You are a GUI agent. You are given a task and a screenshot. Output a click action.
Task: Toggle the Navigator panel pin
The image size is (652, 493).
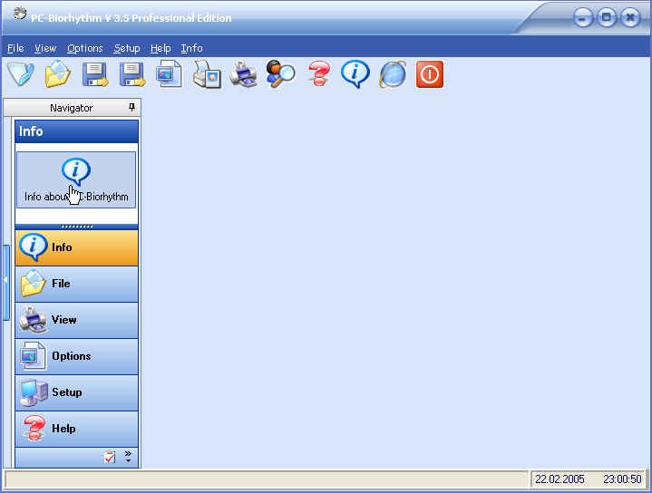[x=131, y=108]
